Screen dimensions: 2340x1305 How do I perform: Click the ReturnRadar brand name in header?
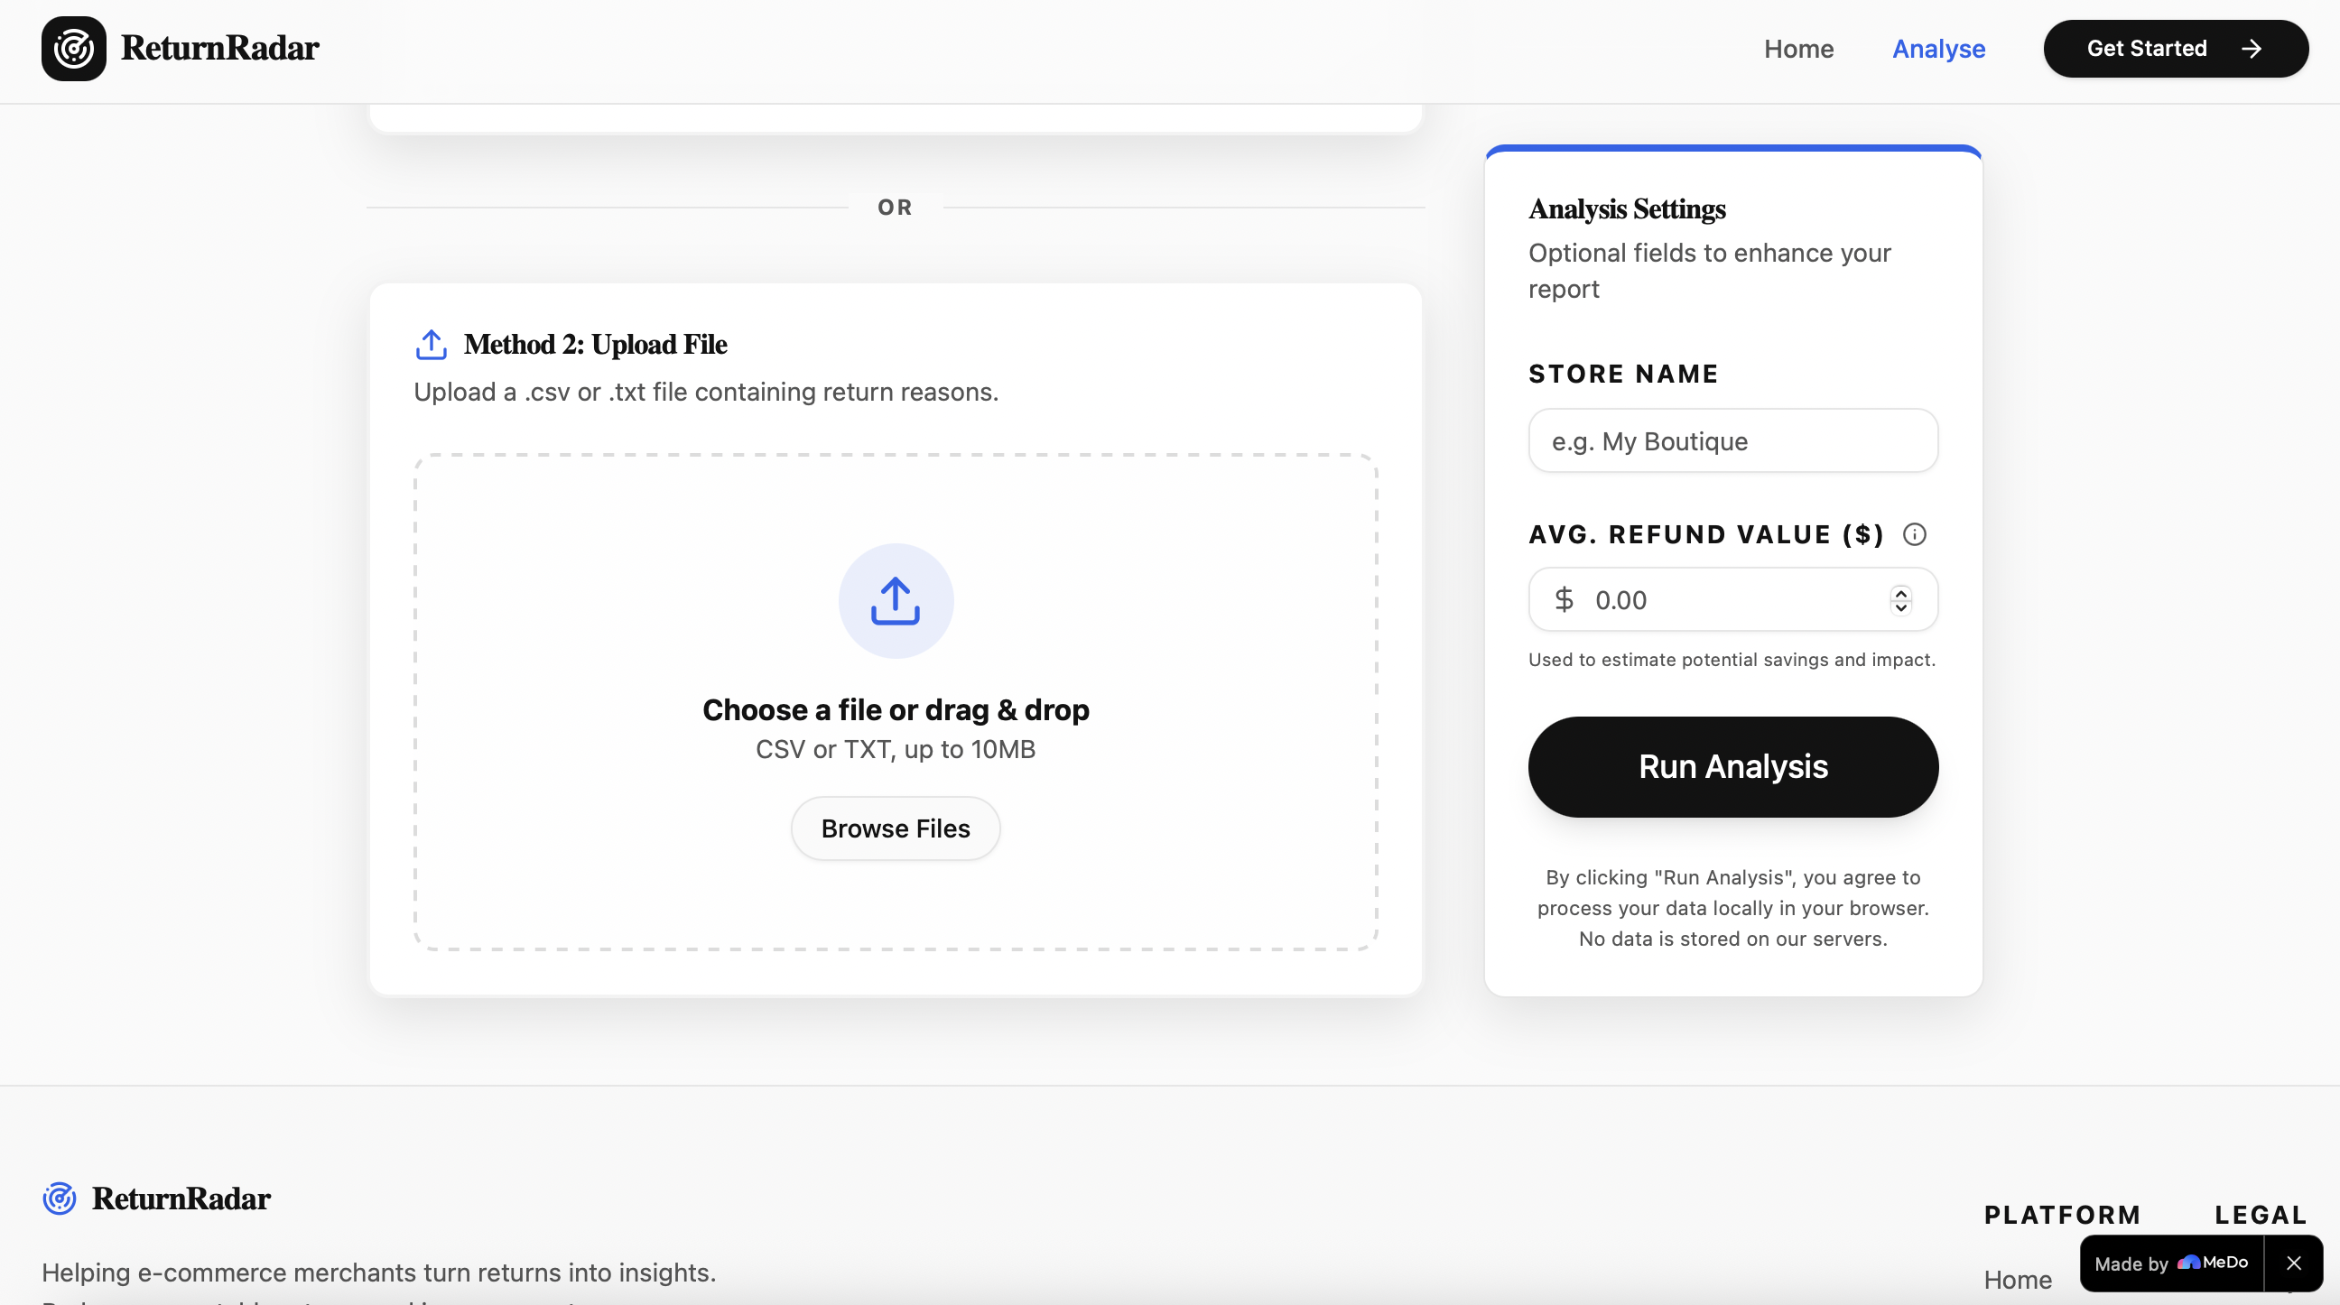pyautogui.click(x=220, y=48)
